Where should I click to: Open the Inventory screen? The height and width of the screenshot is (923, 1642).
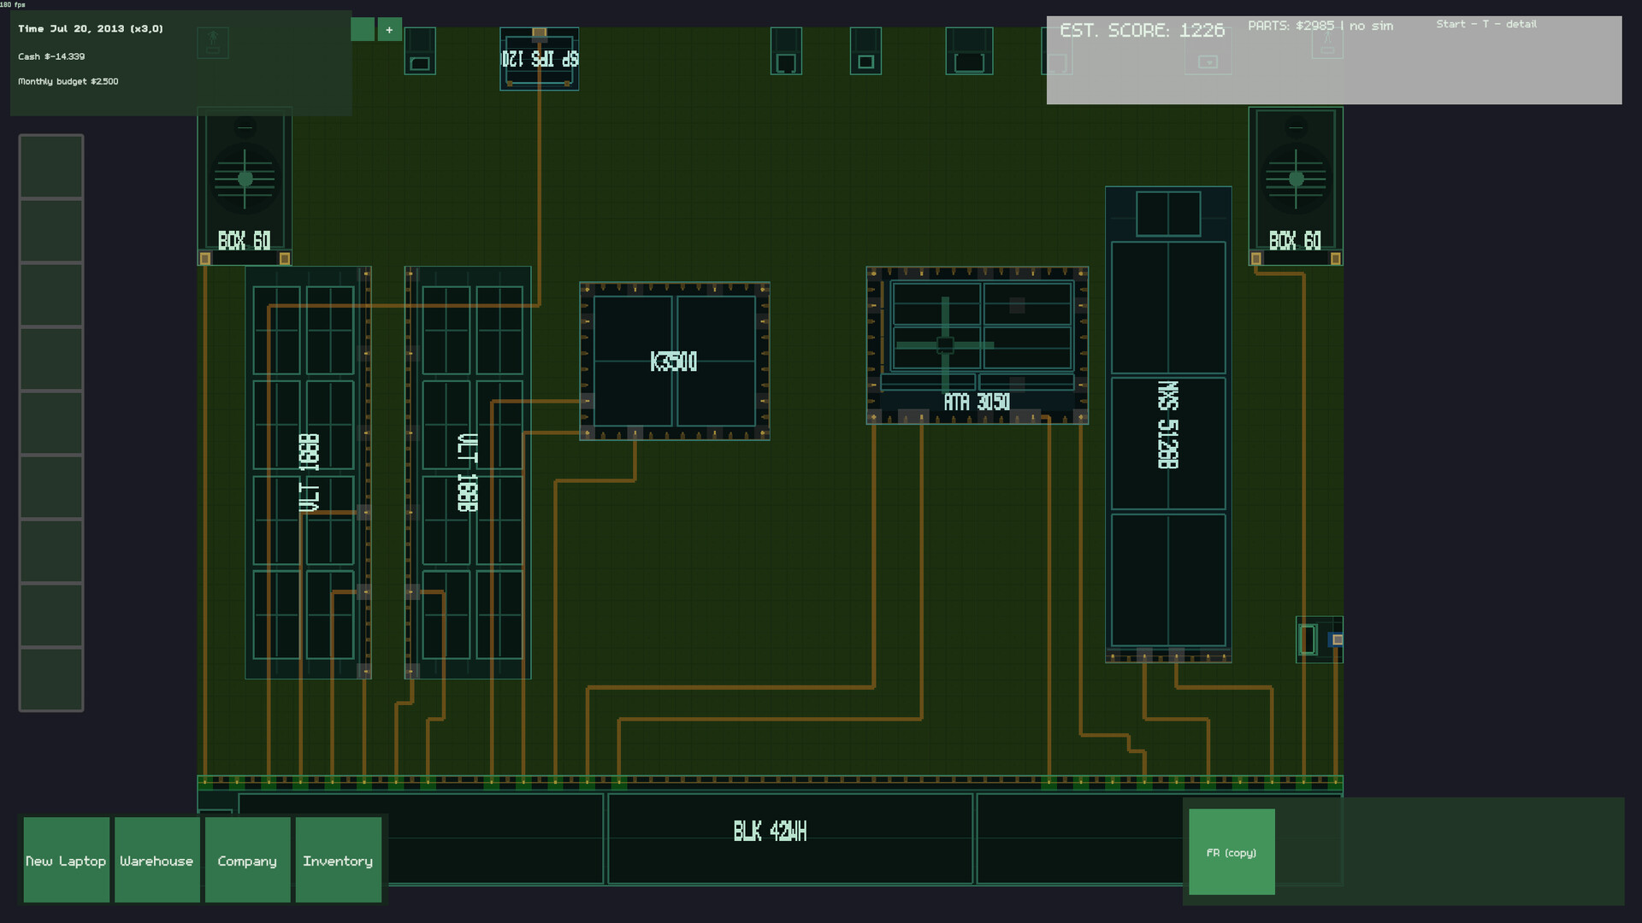(339, 860)
